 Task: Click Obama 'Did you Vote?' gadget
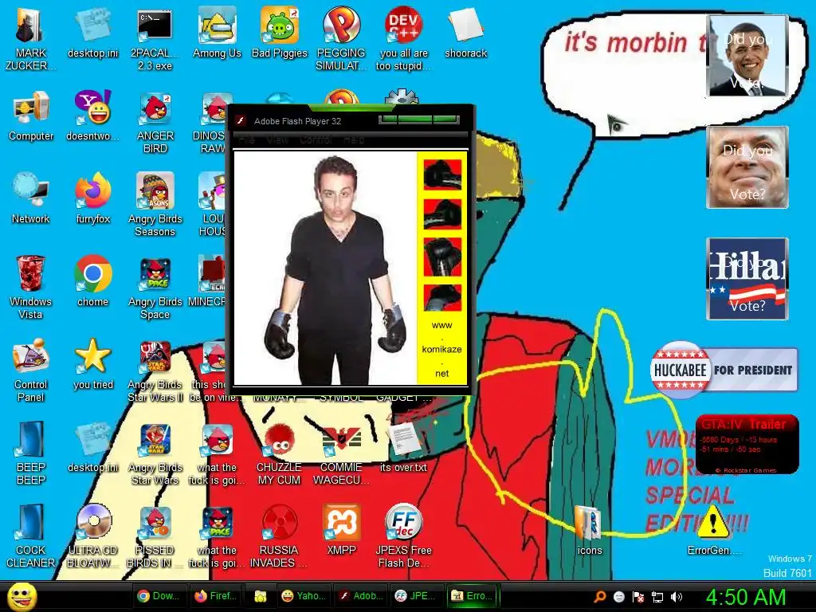(747, 55)
